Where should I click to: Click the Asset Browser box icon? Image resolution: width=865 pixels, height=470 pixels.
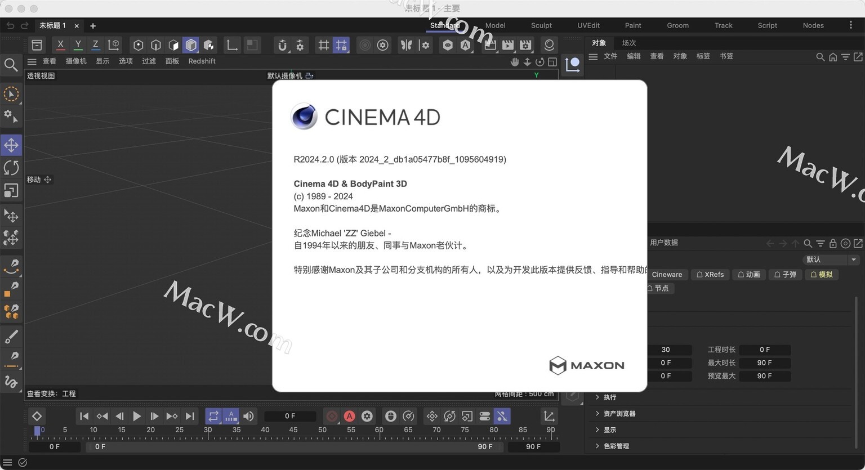[x=37, y=45]
